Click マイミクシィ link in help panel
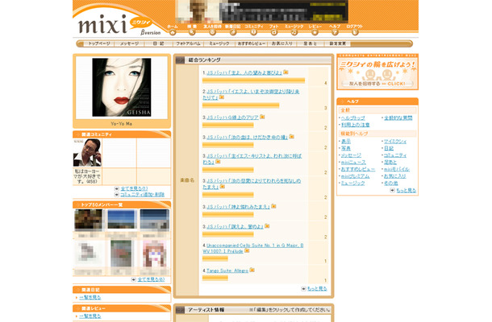This screenshot has width=492, height=322. pyautogui.click(x=395, y=141)
